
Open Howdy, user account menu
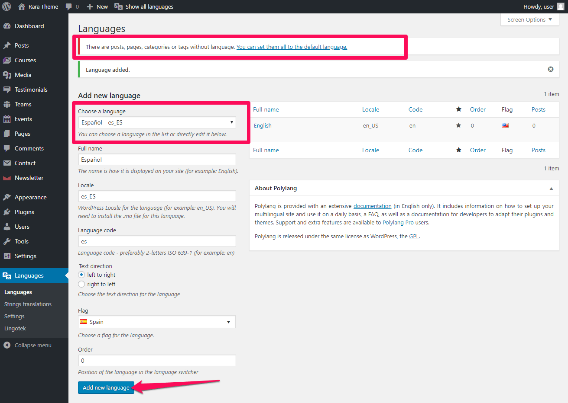(544, 6)
